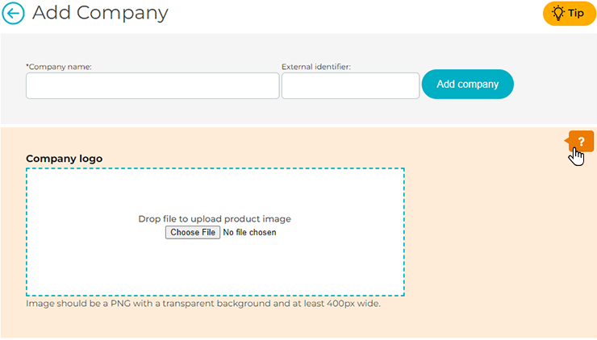Viewport: 597px width, 340px height.
Task: Click the pointer tip of the help badge
Action: (566, 141)
